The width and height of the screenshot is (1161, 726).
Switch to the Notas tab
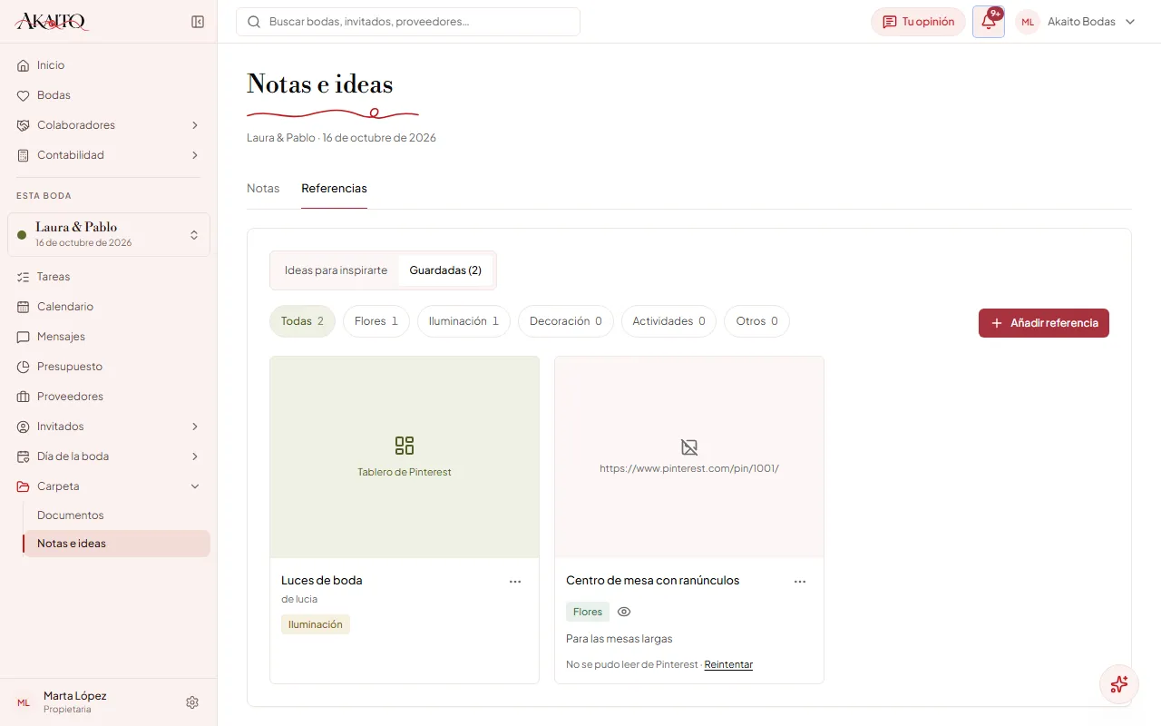coord(263,189)
